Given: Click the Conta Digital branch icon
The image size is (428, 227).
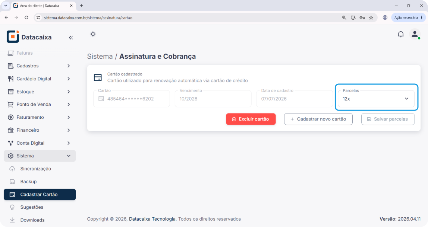Looking at the screenshot, I should pyautogui.click(x=10, y=143).
